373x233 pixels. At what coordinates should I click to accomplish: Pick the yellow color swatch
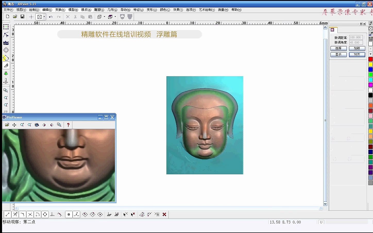click(x=370, y=64)
